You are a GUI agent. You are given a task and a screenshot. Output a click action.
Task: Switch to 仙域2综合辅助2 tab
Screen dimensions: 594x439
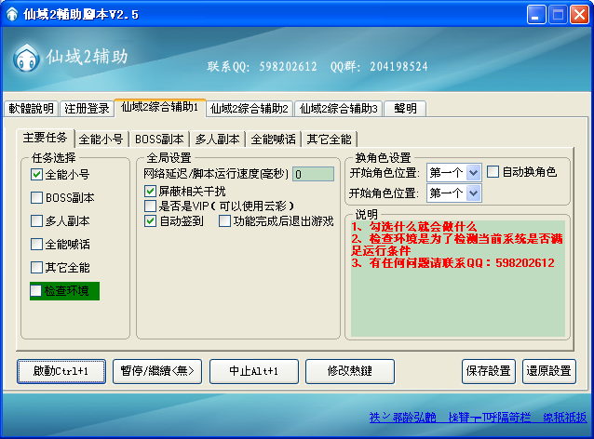(x=250, y=109)
